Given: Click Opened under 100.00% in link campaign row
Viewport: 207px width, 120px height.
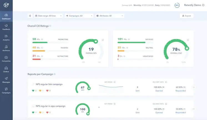Looking at the screenshot, I should (159, 91).
